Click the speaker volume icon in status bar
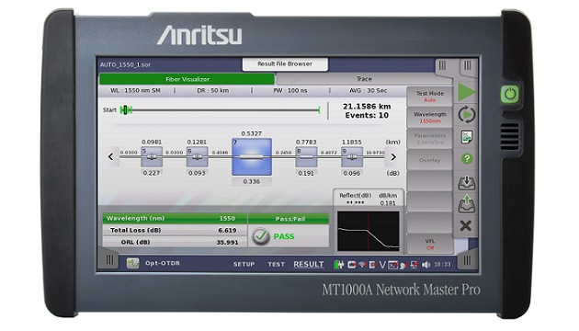Viewport: 579px width, 331px height. tap(426, 265)
